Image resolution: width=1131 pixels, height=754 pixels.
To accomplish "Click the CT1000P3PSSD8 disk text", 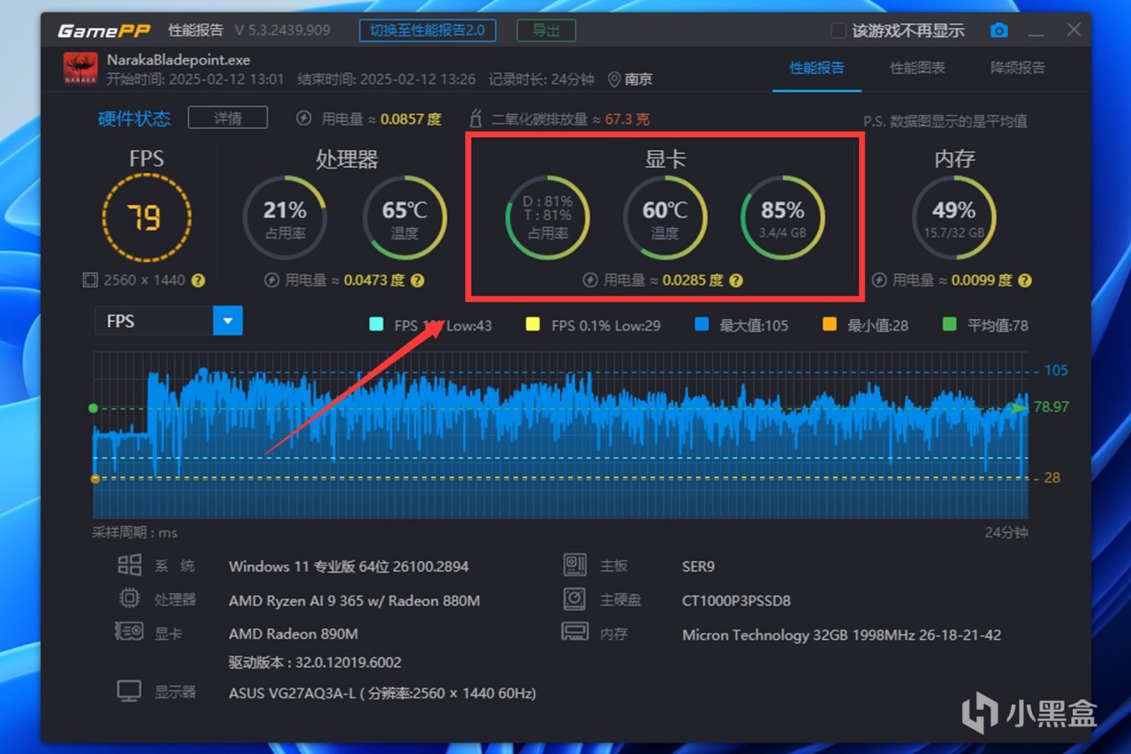I will point(737,600).
